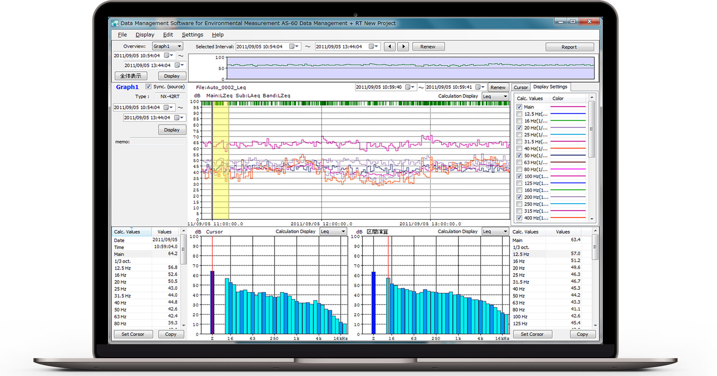This screenshot has height=376, width=717.
Task: Click Set Corsor button bottom right
Action: tap(532, 334)
